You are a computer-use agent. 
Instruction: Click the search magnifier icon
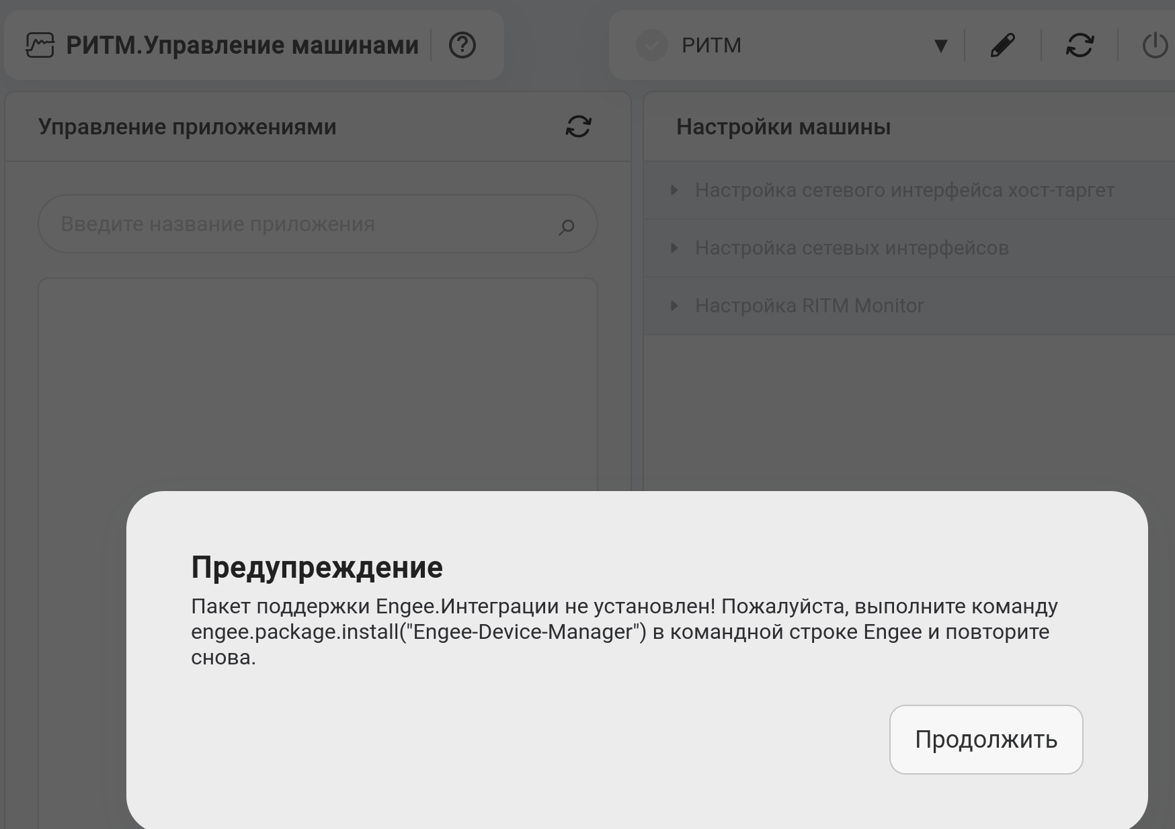coord(566,227)
